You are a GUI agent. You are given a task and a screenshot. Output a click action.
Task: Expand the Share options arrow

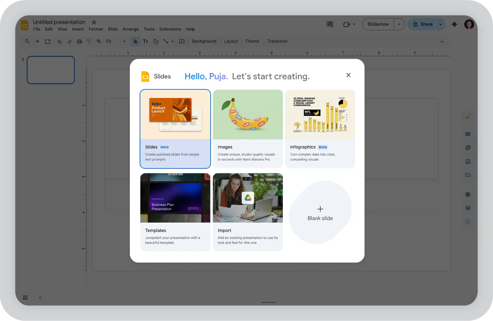click(x=440, y=24)
